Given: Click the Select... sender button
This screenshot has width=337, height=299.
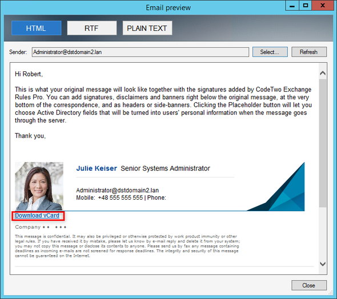Looking at the screenshot, I should pos(270,52).
